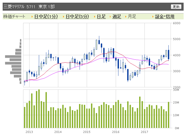Viewport: 186px width, 138px height.
Task: Click the 更新 refresh button
Action: (x=176, y=7)
